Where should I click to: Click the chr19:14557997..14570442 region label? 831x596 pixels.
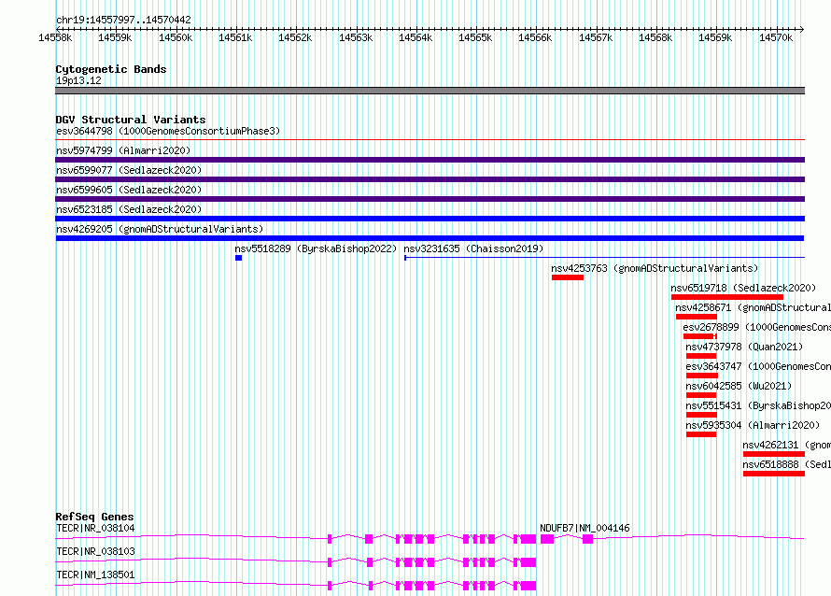[123, 20]
